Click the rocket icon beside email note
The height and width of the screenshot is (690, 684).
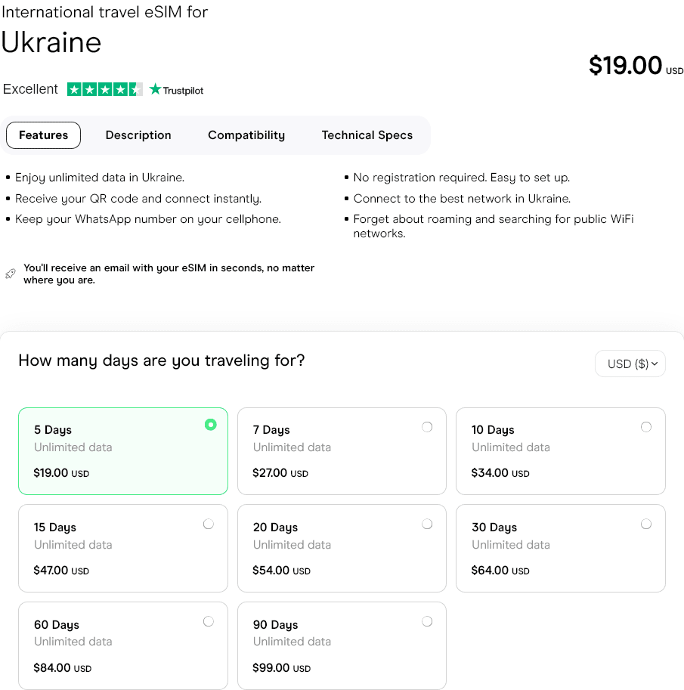point(10,274)
